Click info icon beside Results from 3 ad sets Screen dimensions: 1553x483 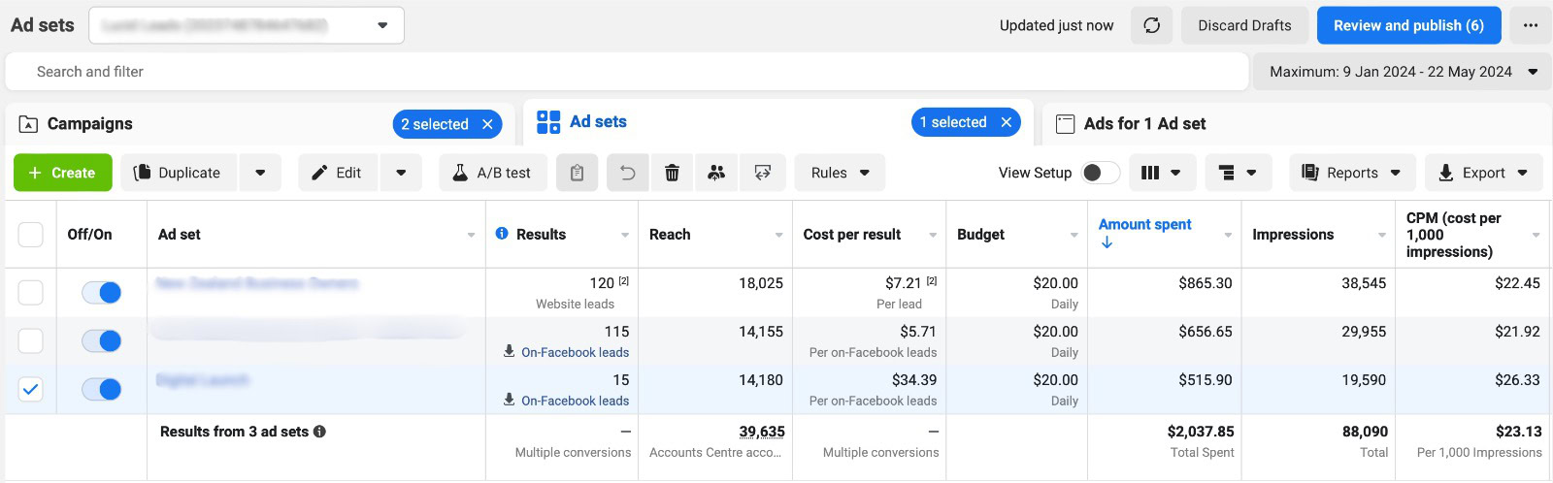pos(319,432)
